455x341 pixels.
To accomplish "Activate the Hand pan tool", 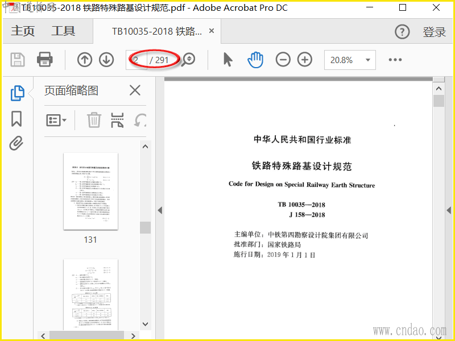I will coord(255,60).
